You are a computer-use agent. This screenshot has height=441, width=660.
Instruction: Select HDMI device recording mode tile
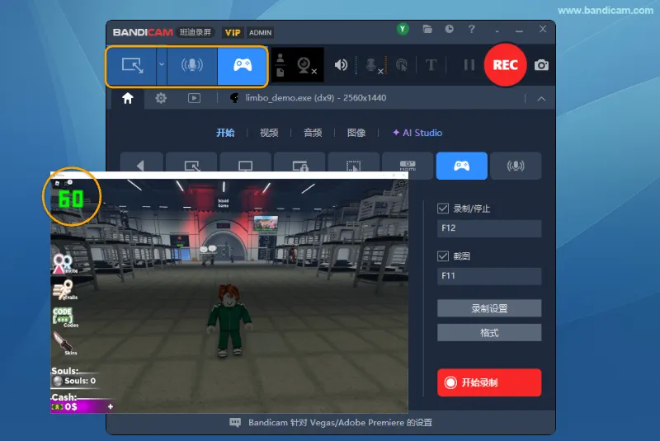[408, 165]
